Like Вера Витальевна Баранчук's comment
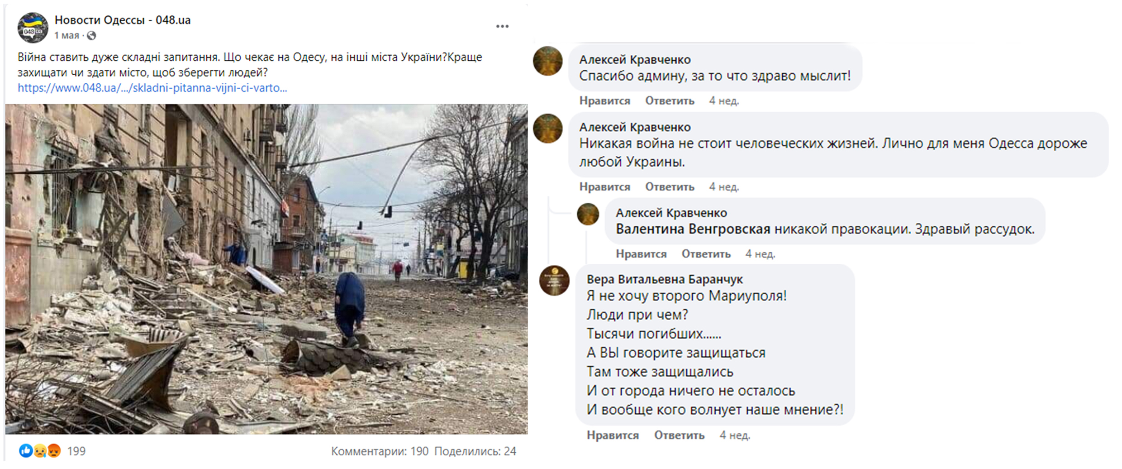The width and height of the screenshot is (1122, 469). 613,435
